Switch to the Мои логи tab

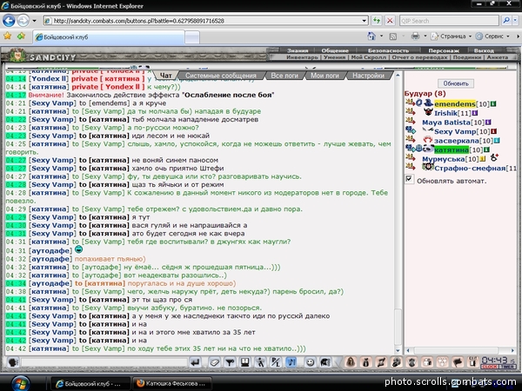tap(325, 76)
